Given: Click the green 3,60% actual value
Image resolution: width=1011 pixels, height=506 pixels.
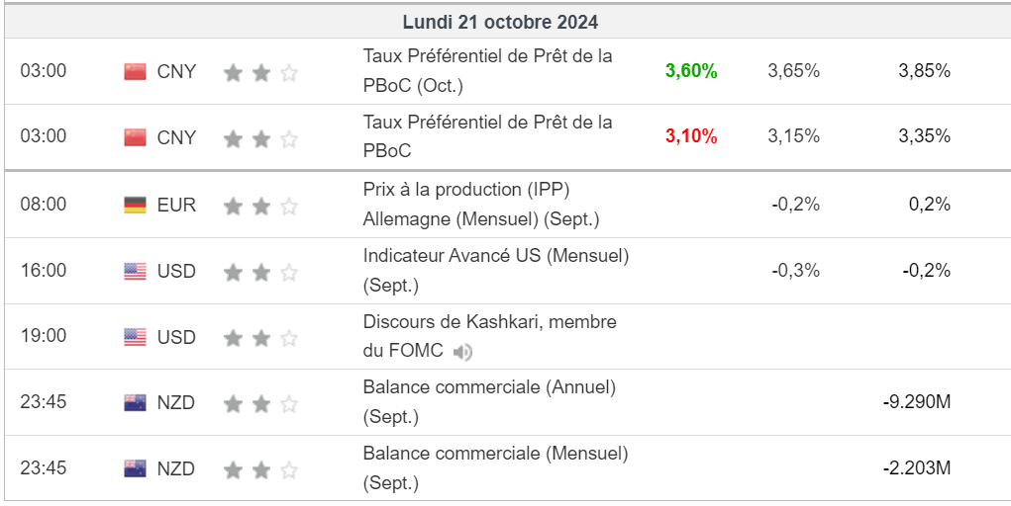Looking at the screenshot, I should click(x=691, y=71).
